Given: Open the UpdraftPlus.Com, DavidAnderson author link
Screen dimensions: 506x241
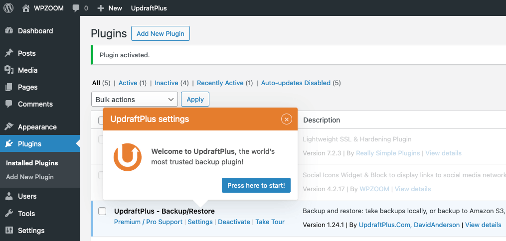Looking at the screenshot, I should [x=409, y=225].
